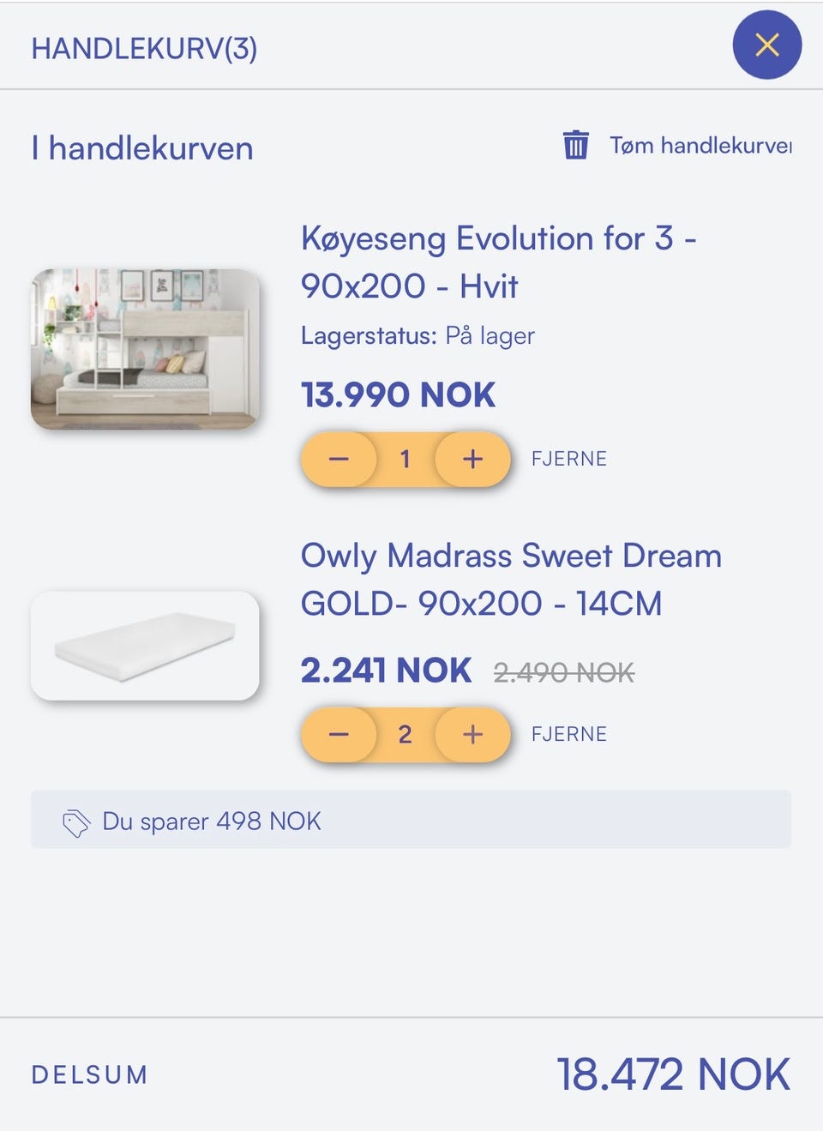
Task: Decrease quantity of Køyeseng Evolution bed
Action: (x=339, y=460)
